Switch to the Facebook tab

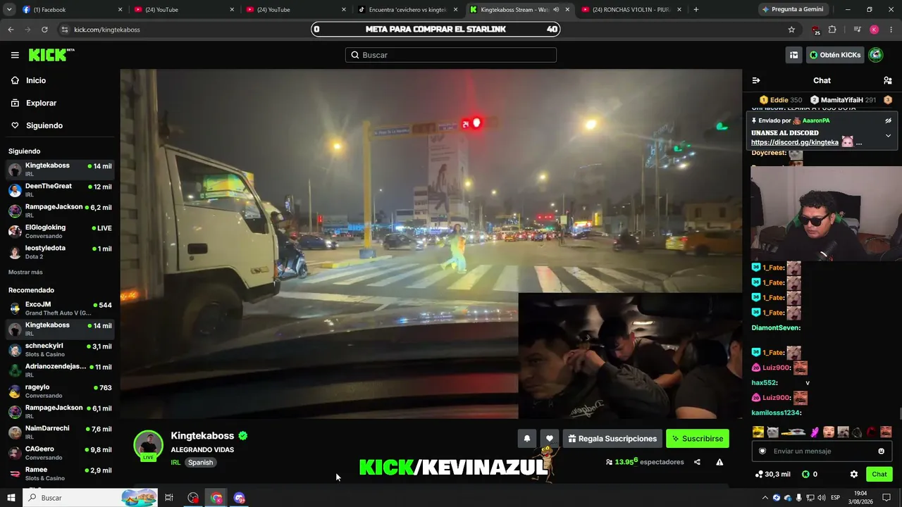coord(73,10)
